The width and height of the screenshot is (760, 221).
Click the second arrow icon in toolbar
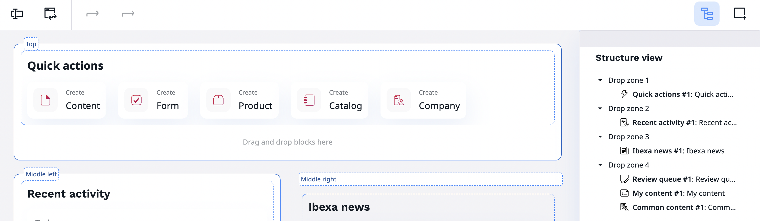click(128, 14)
